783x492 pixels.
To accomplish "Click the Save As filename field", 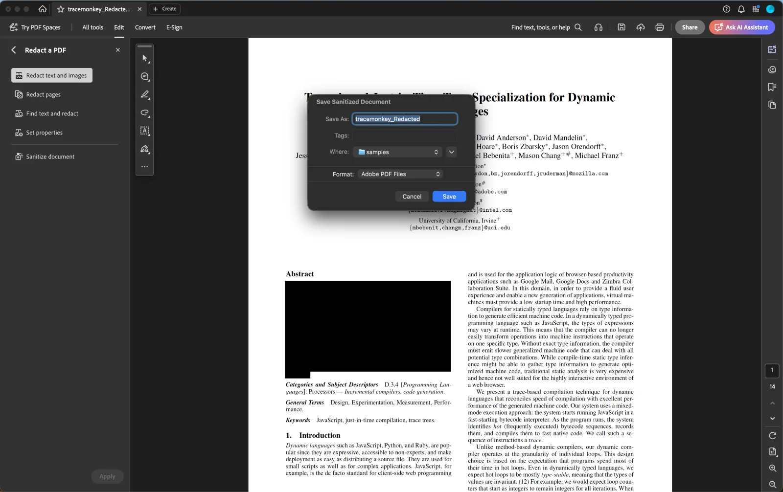I will 405,119.
